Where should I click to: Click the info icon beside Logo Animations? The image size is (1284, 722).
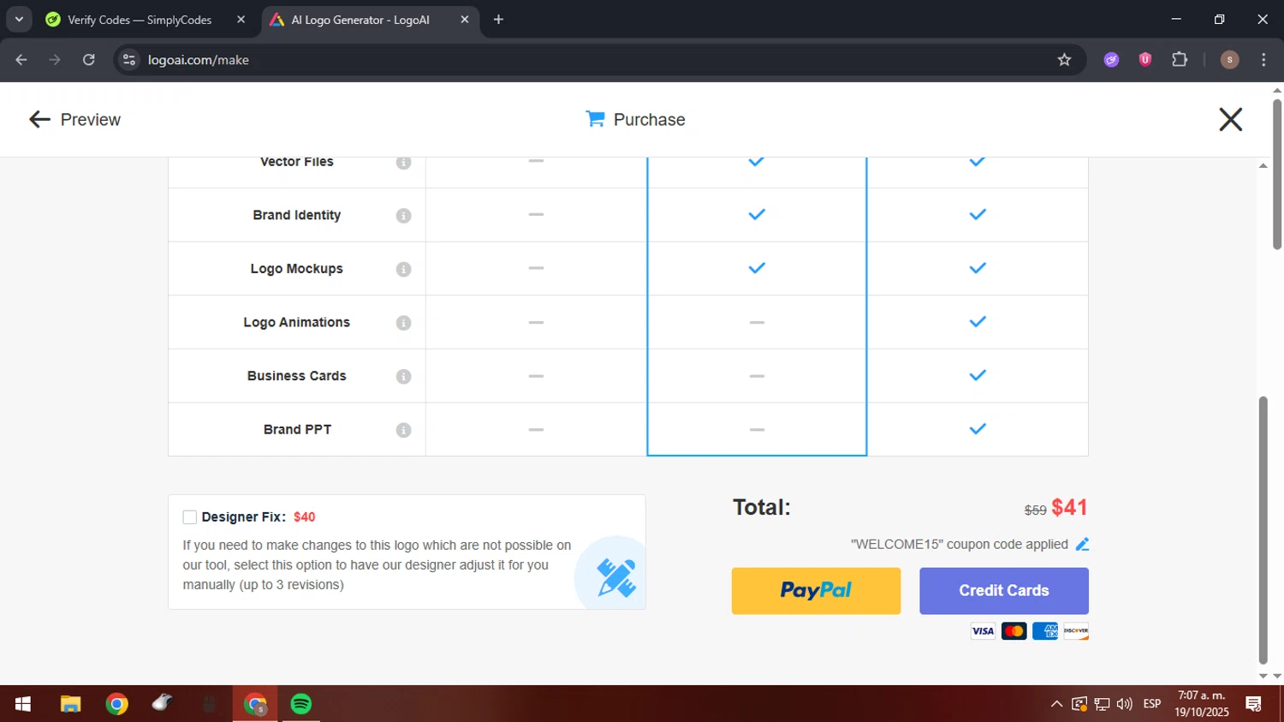pyautogui.click(x=403, y=323)
